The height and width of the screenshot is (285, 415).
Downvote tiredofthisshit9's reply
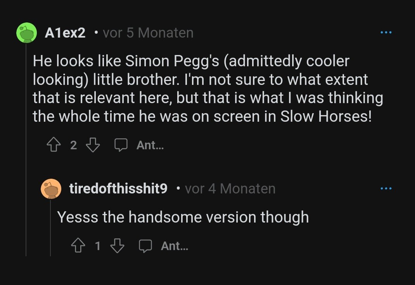pos(117,245)
